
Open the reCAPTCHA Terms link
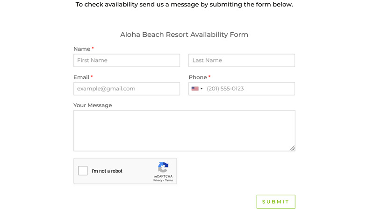pyautogui.click(x=169, y=180)
